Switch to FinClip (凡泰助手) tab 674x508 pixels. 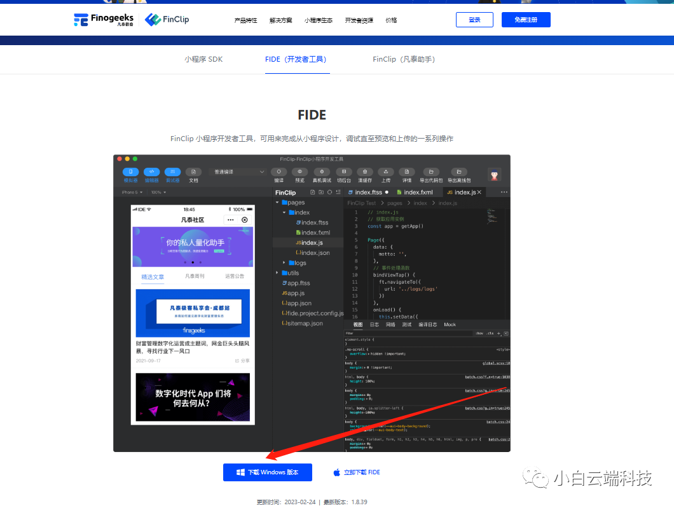(404, 59)
